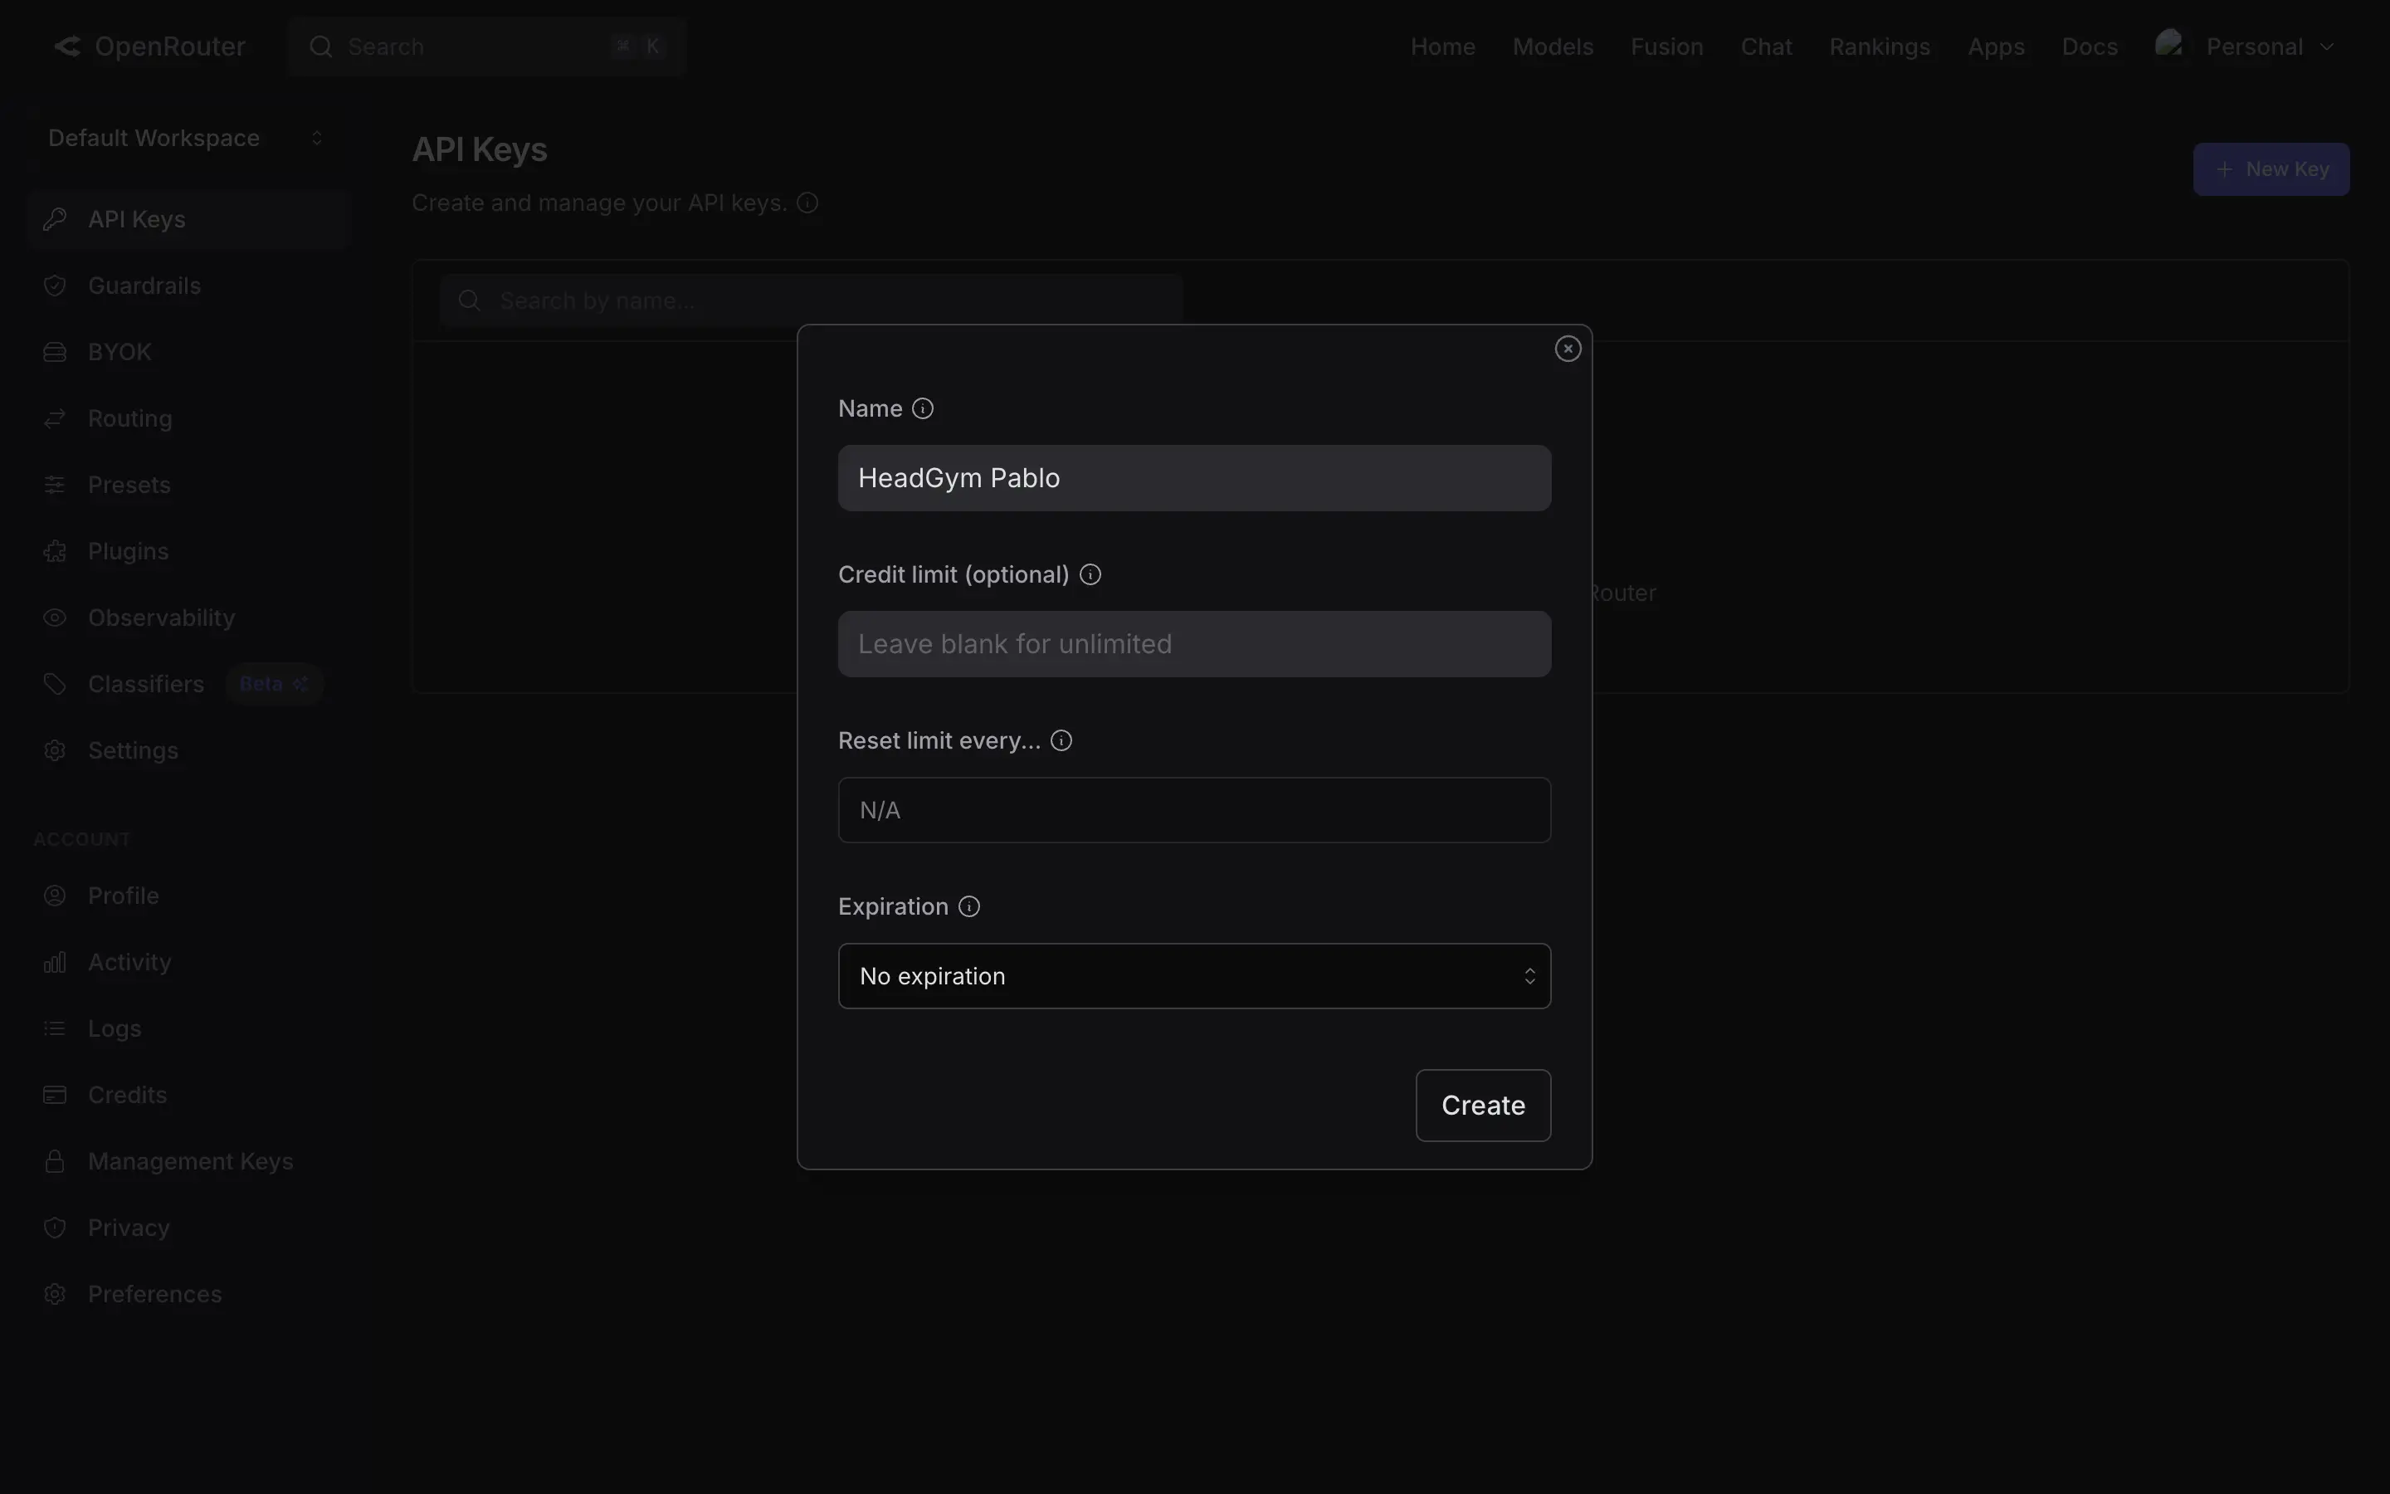Viewport: 2390px width, 1494px height.
Task: Click the Profile person icon
Action: click(56, 896)
